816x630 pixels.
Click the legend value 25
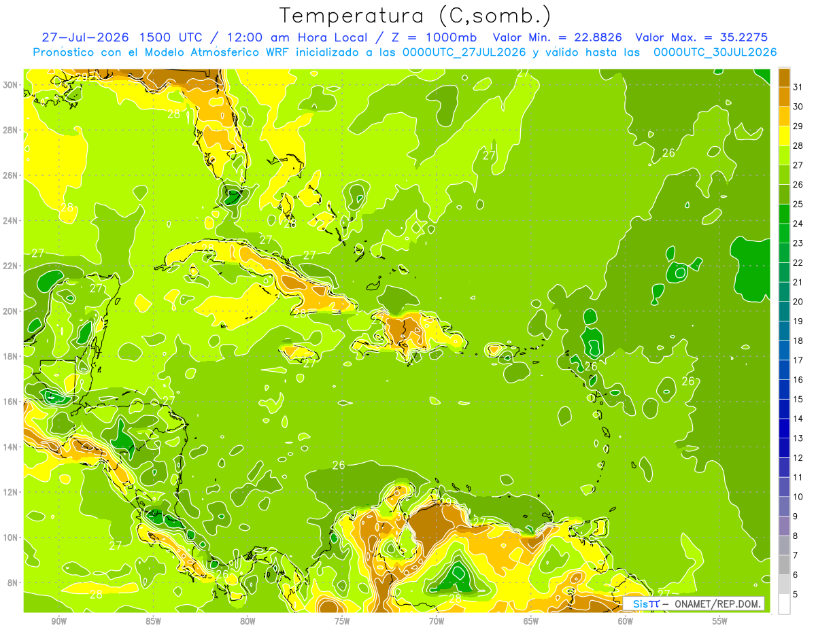coord(798,204)
